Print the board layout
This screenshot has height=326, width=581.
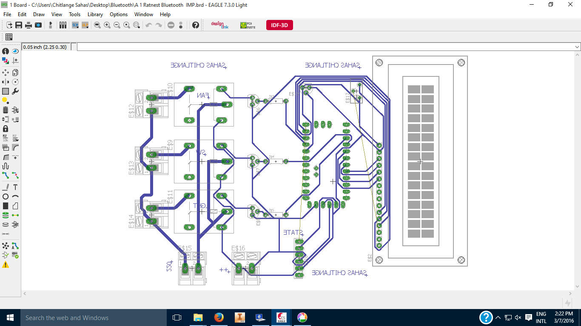(28, 25)
